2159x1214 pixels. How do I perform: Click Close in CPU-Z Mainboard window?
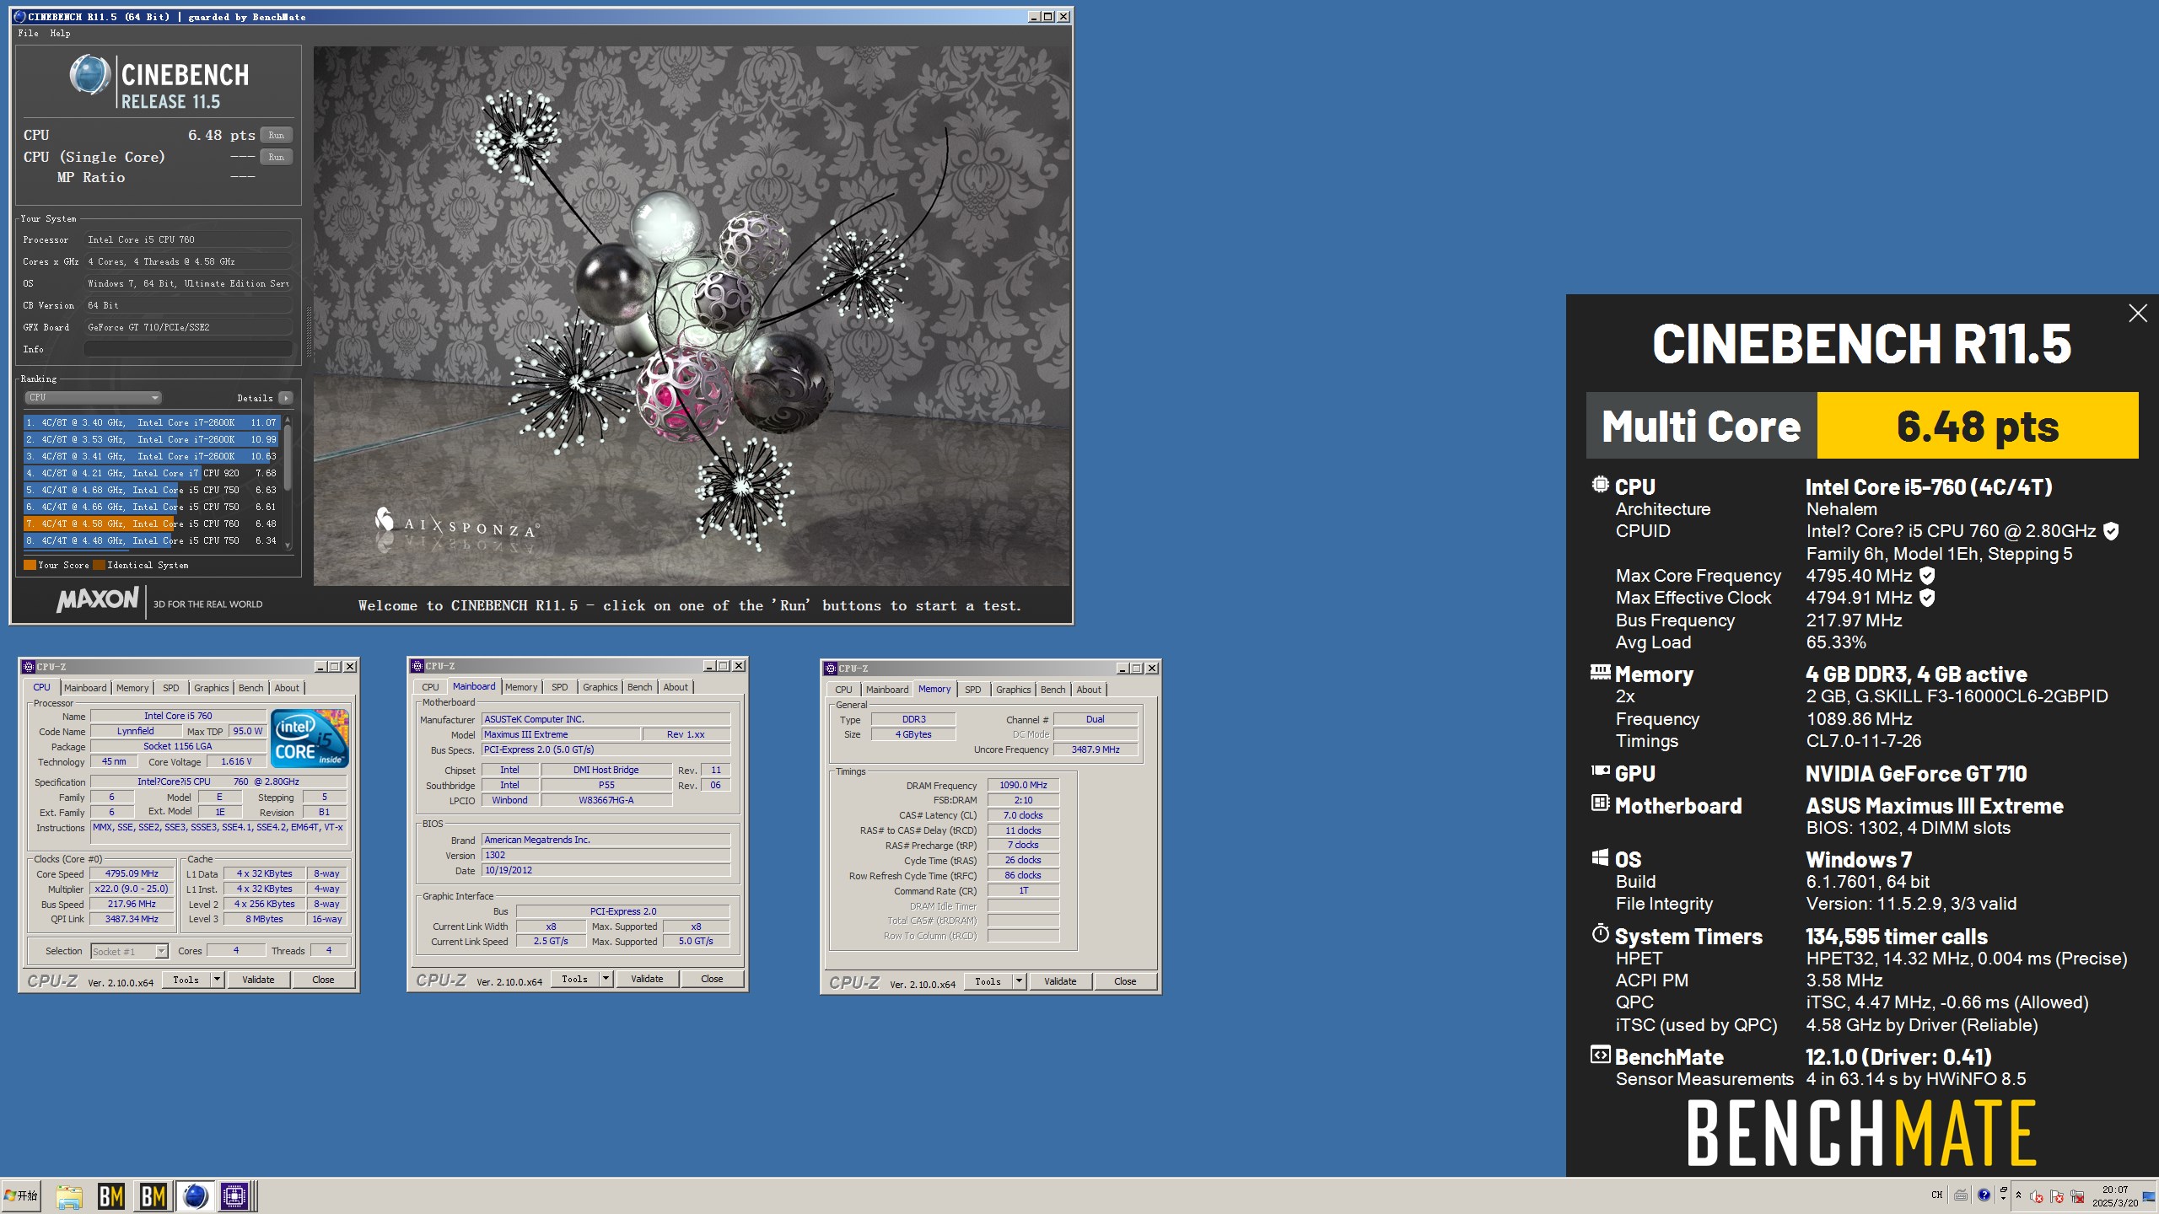coord(712,979)
